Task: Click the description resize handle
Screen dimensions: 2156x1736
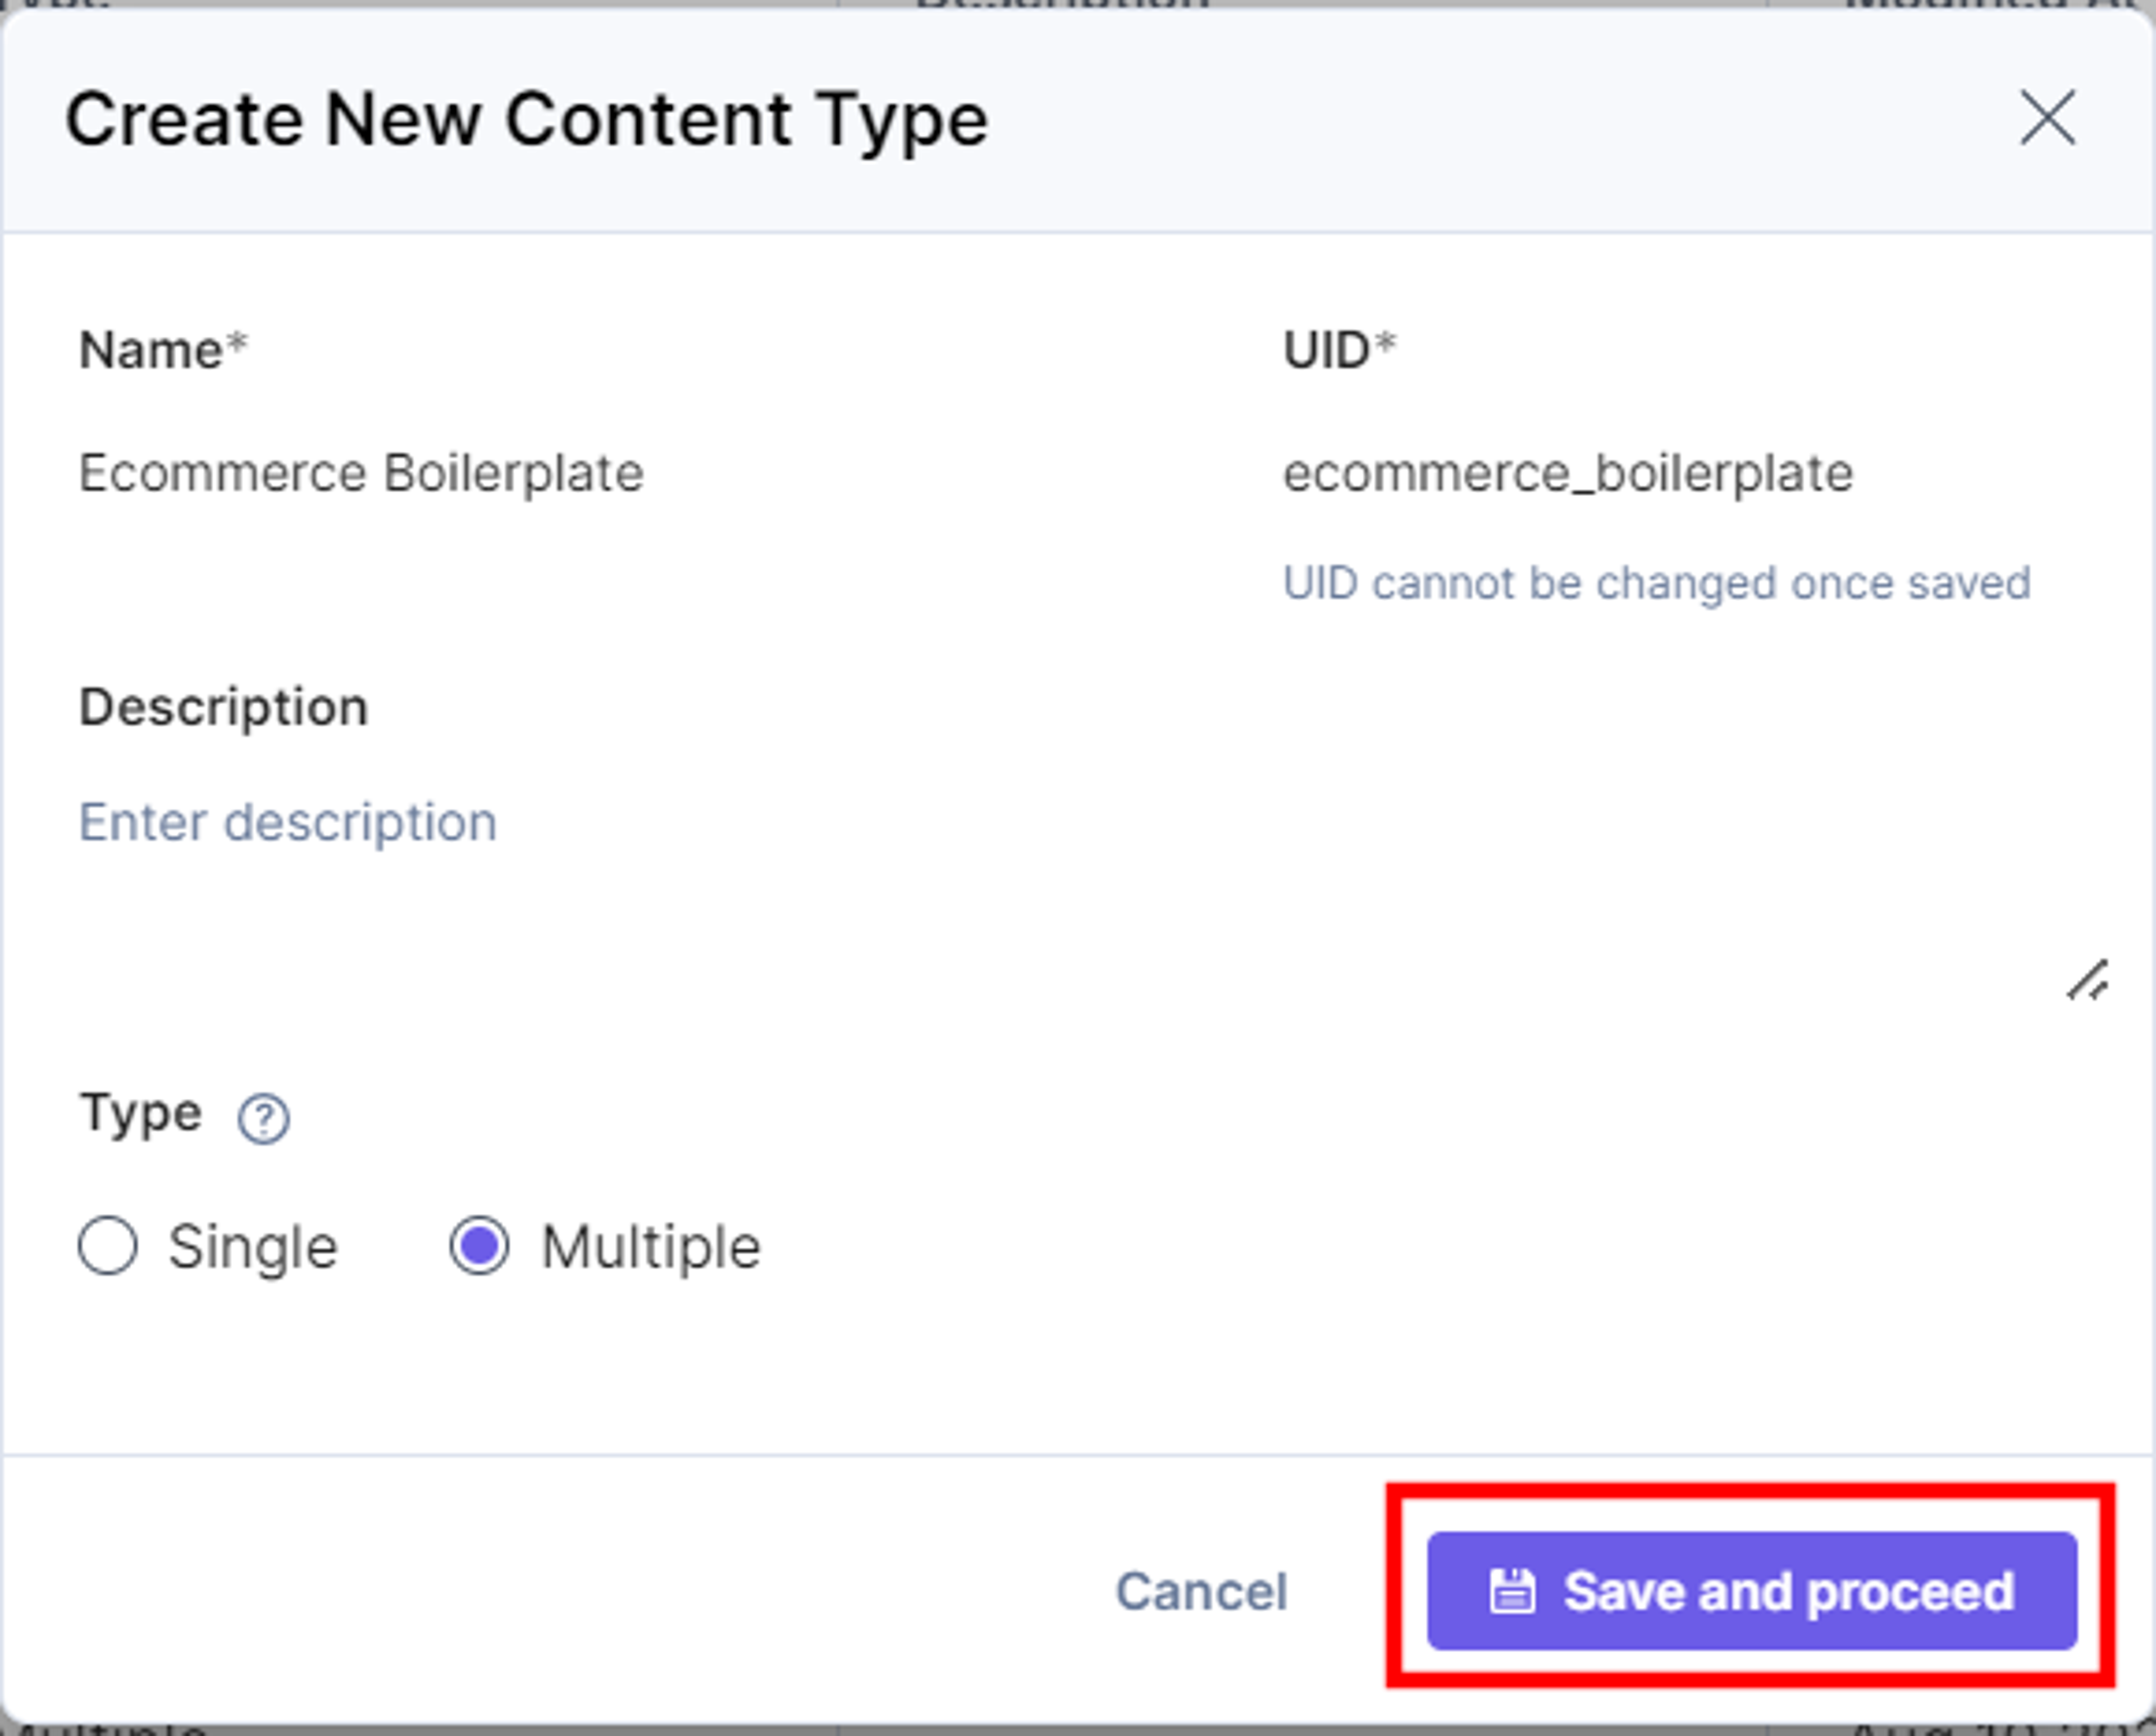Action: (x=2088, y=980)
